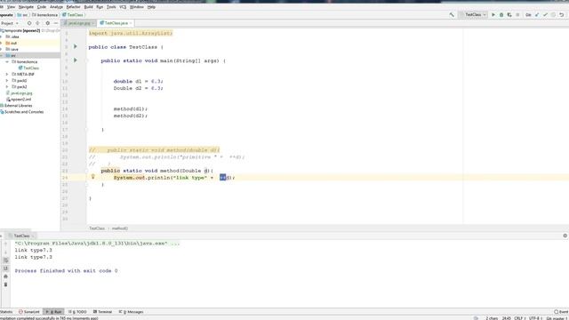
Task: Open the TestClass run configuration dropdown
Action: point(473,15)
